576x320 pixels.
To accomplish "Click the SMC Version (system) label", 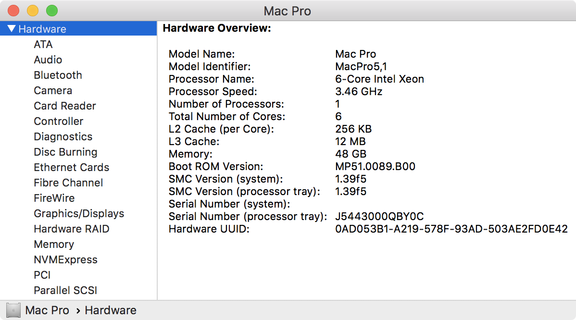I will pyautogui.click(x=226, y=179).
